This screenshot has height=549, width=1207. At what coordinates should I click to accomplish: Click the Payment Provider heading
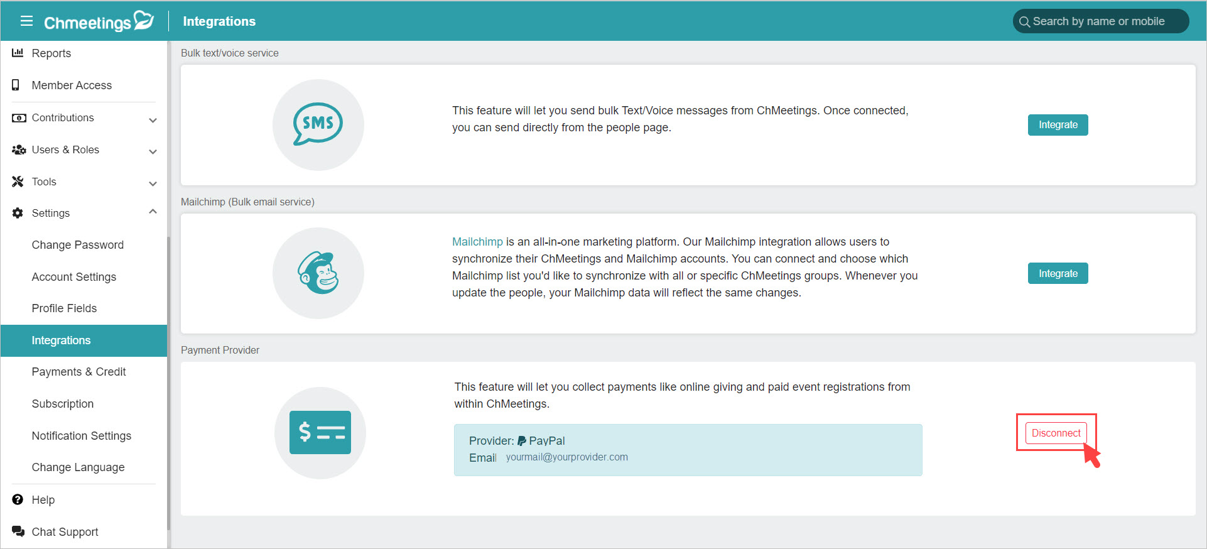pos(220,351)
